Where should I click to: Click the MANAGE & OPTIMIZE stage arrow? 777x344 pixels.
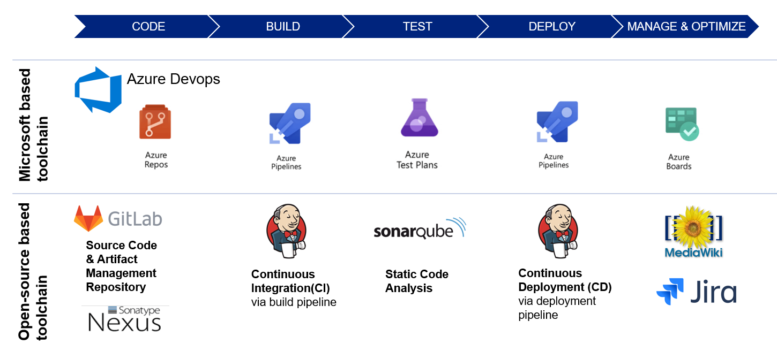point(686,27)
